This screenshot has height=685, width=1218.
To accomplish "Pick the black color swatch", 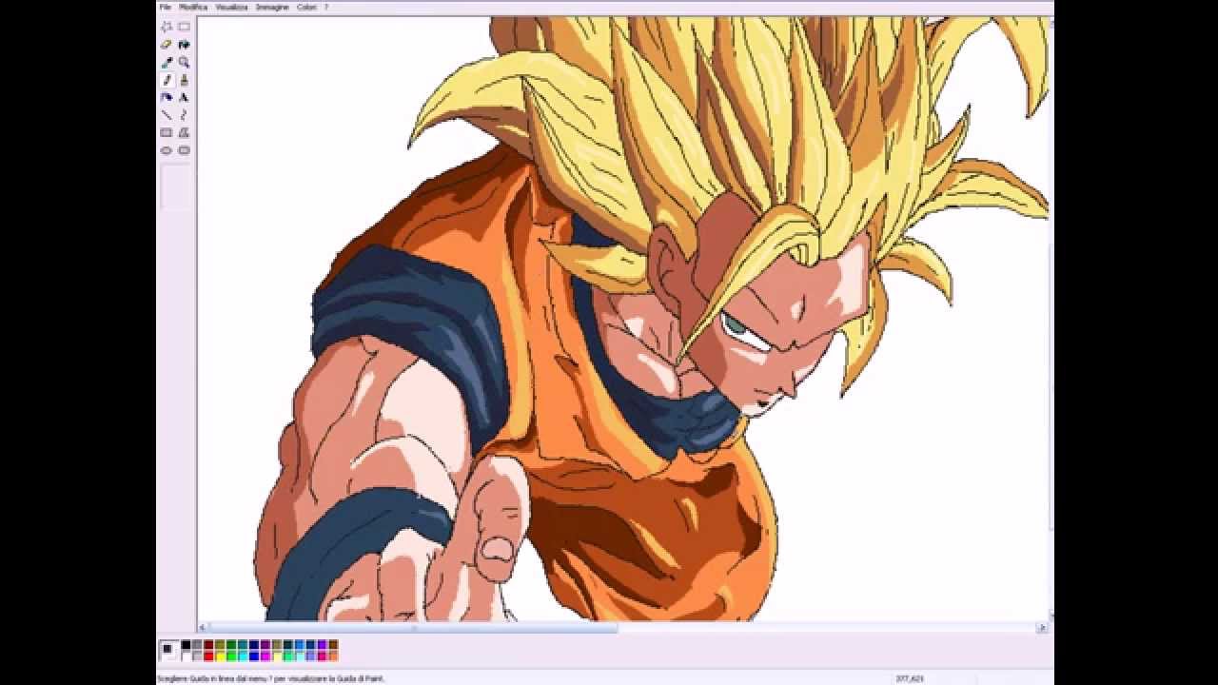I will click(x=186, y=644).
